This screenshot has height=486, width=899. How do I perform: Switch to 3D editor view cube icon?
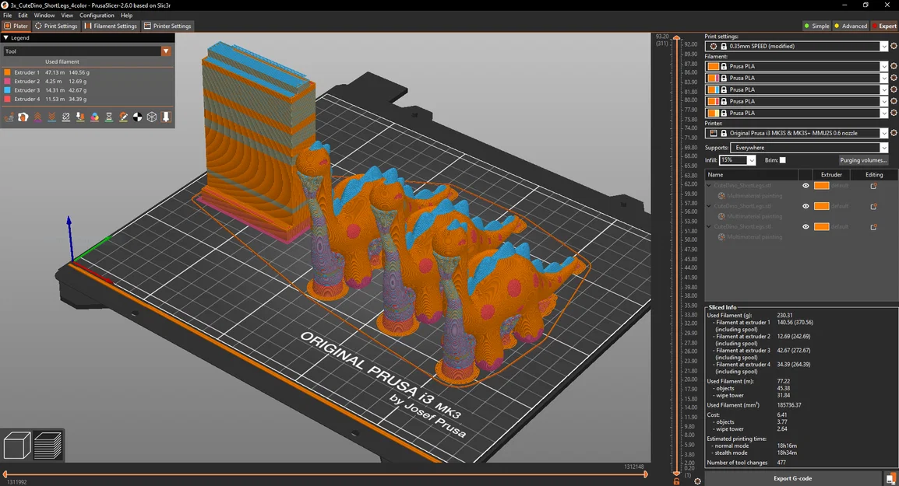tap(17, 446)
